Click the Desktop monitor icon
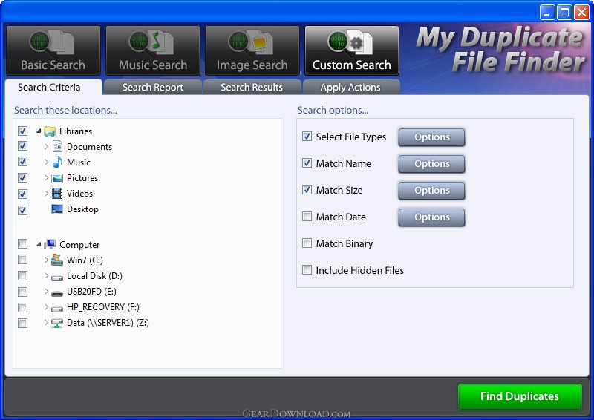The image size is (594, 420). (x=57, y=209)
